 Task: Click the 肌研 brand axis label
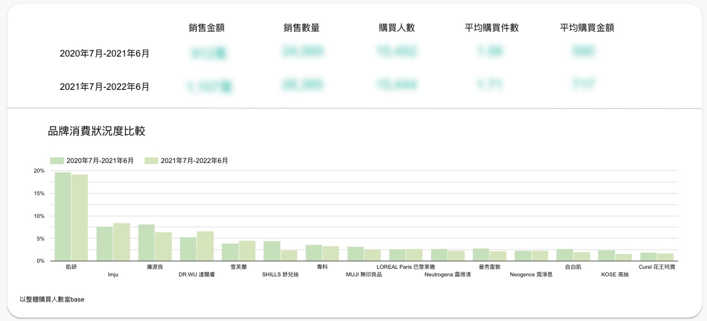(x=71, y=266)
